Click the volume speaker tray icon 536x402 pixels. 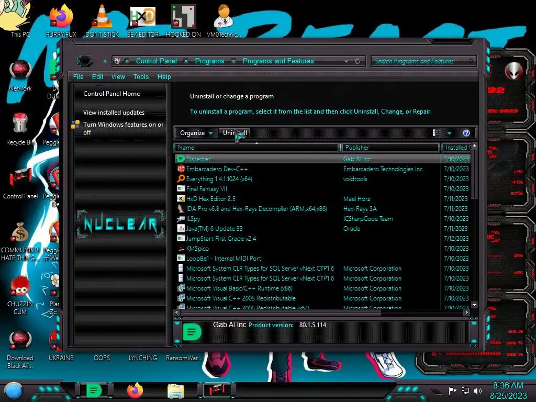(478, 390)
